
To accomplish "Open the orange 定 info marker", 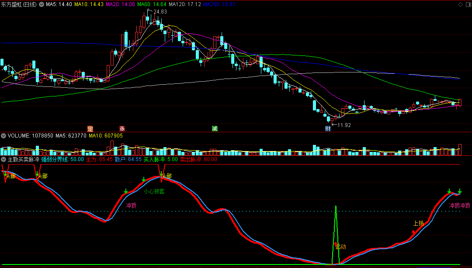I will pyautogui.click(x=90, y=129).
